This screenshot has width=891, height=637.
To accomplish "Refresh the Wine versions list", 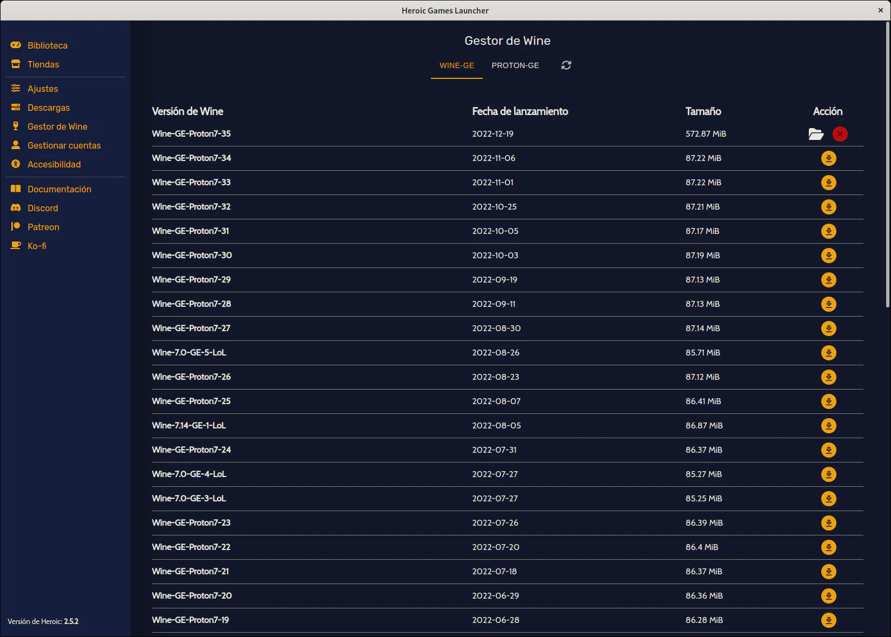I will [566, 65].
